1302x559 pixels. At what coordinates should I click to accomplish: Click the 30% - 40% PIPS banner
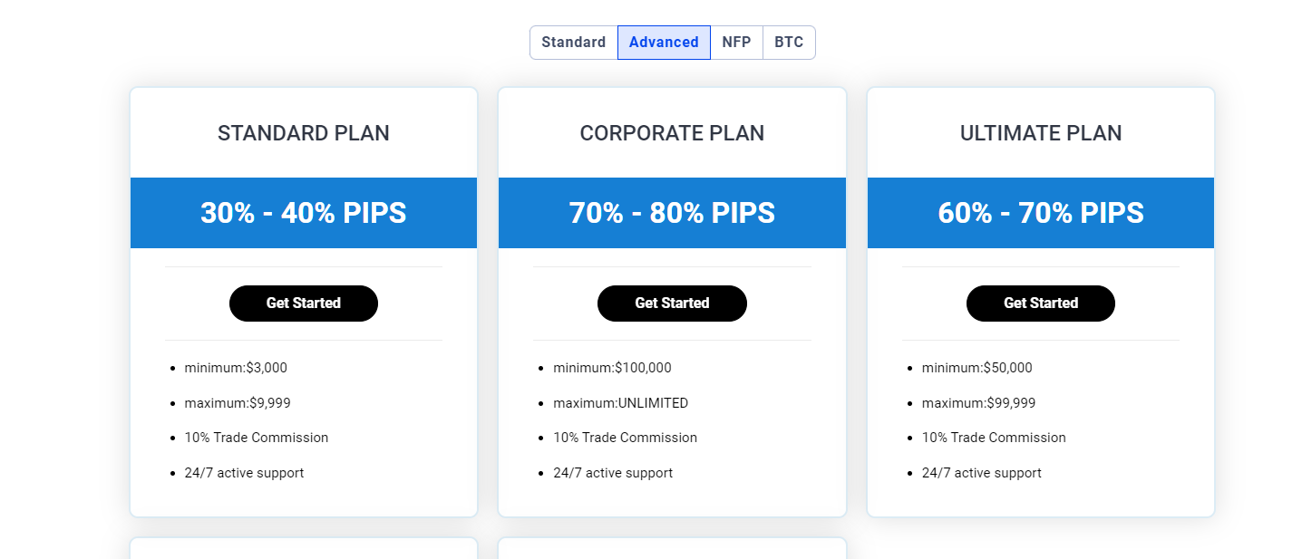[x=303, y=213]
